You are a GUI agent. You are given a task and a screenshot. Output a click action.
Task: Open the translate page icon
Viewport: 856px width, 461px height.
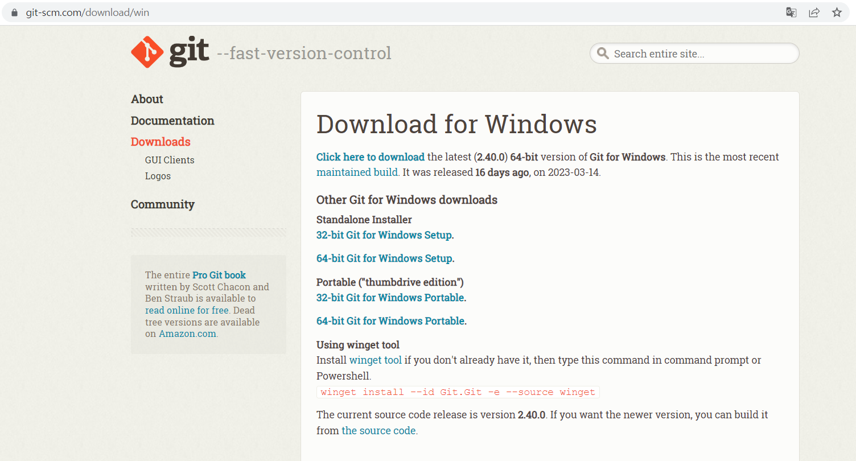791,12
